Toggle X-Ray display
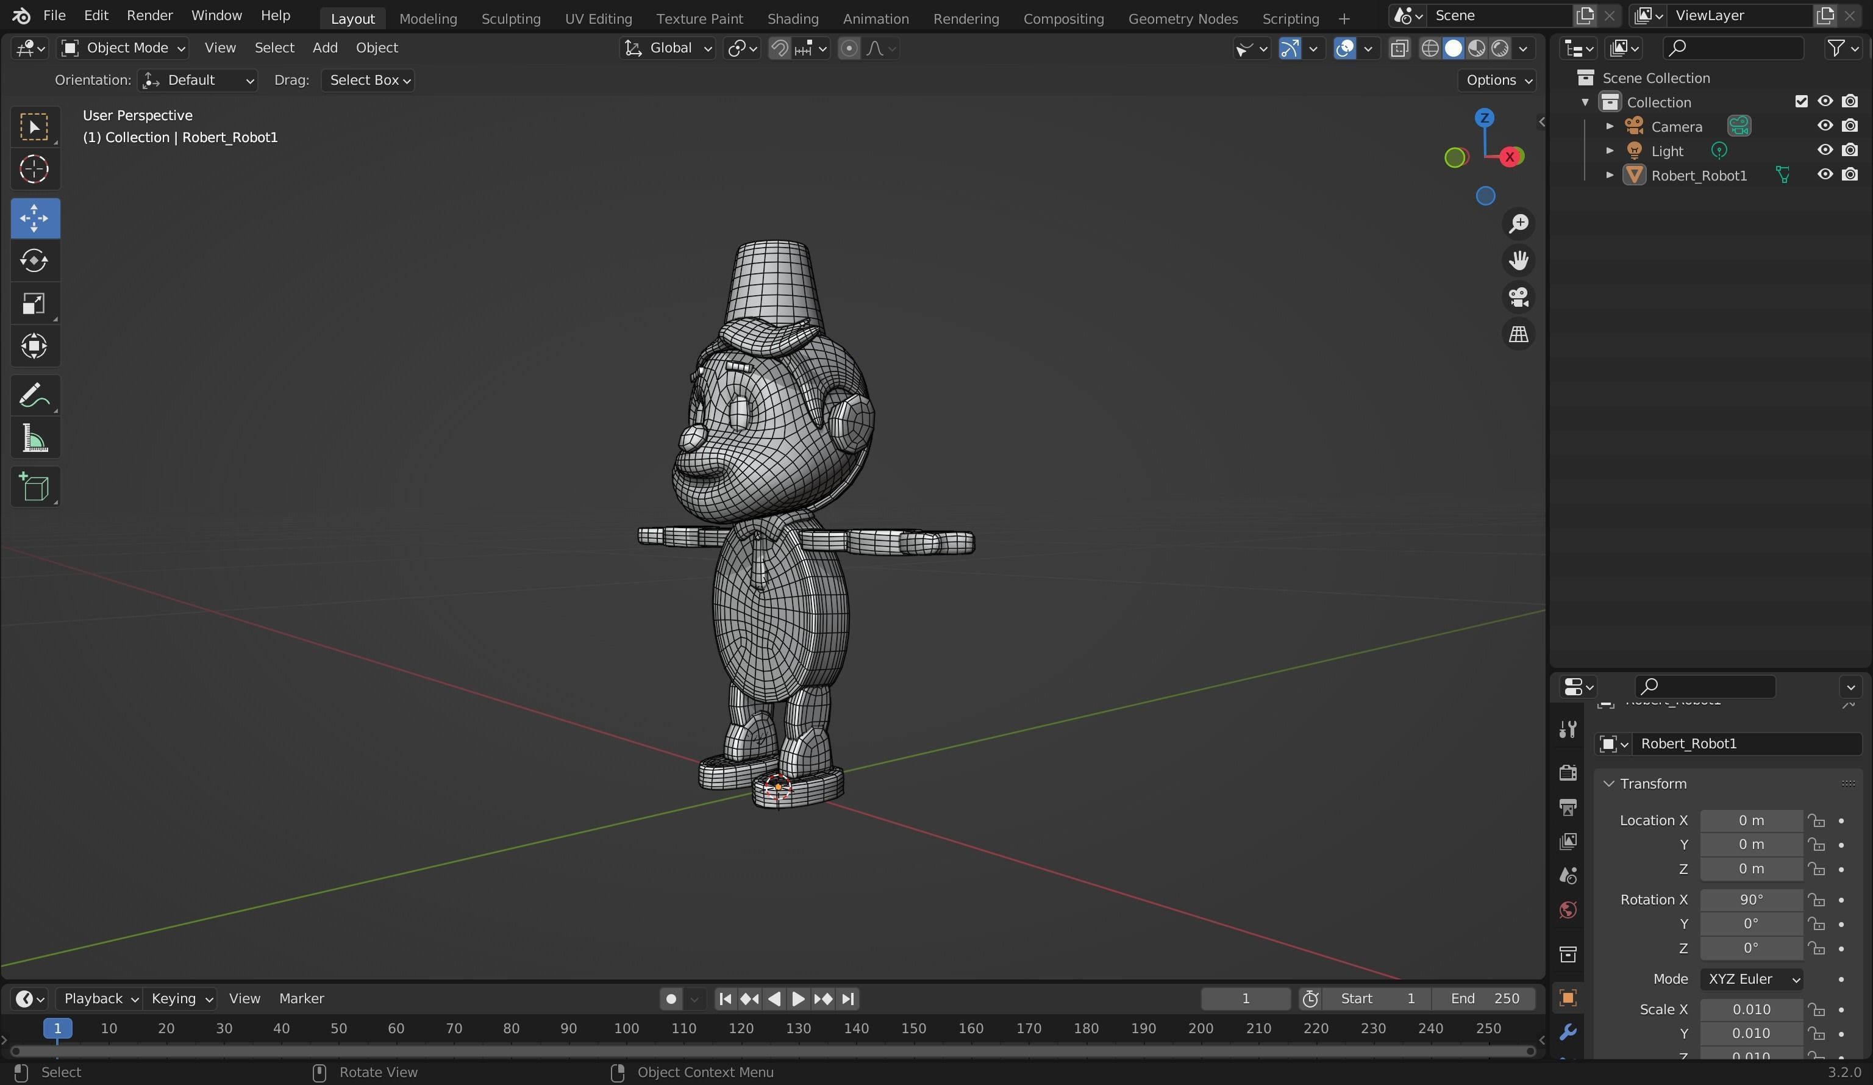Viewport: 1873px width, 1085px height. [1399, 48]
